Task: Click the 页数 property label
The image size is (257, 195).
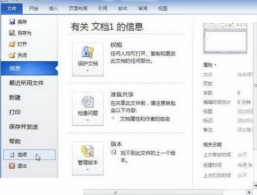Action: point(208,83)
